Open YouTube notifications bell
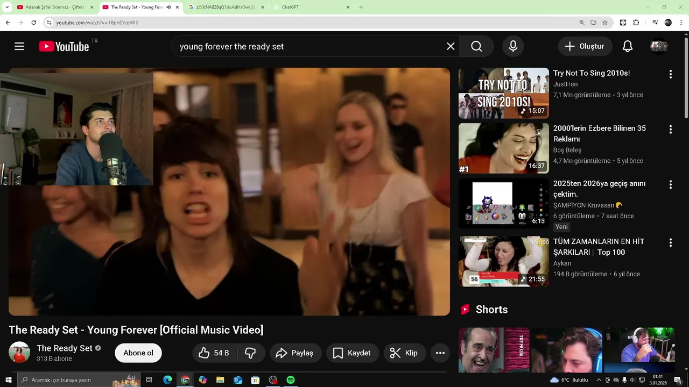 [x=628, y=46]
